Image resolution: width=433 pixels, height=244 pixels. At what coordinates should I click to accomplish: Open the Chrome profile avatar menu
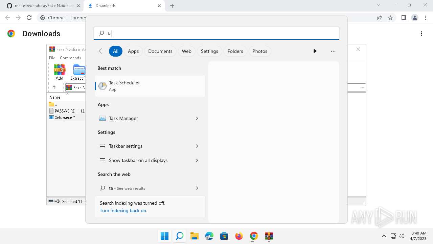414,18
